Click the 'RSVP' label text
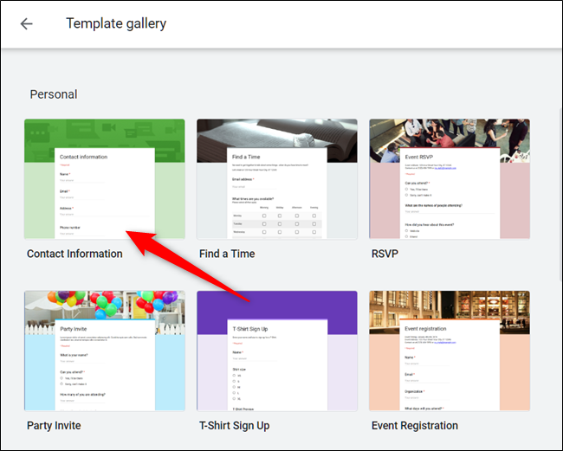563x451 pixels. (x=385, y=254)
